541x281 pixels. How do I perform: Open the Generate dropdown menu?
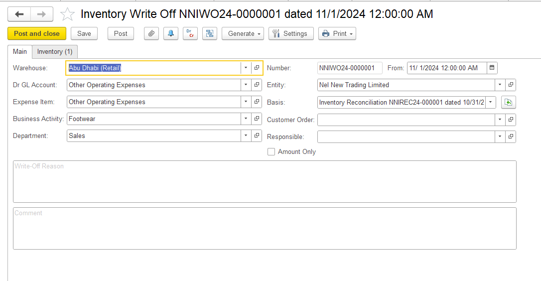pos(245,34)
